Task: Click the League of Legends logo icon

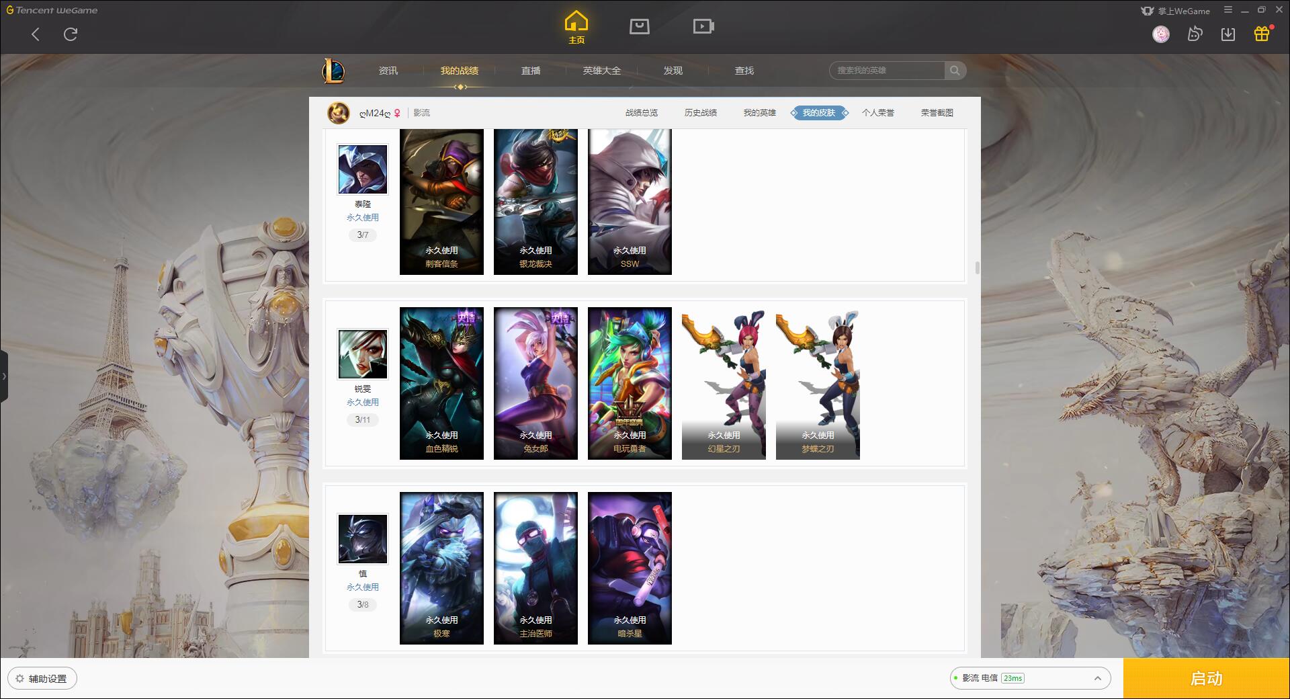Action: pos(333,70)
